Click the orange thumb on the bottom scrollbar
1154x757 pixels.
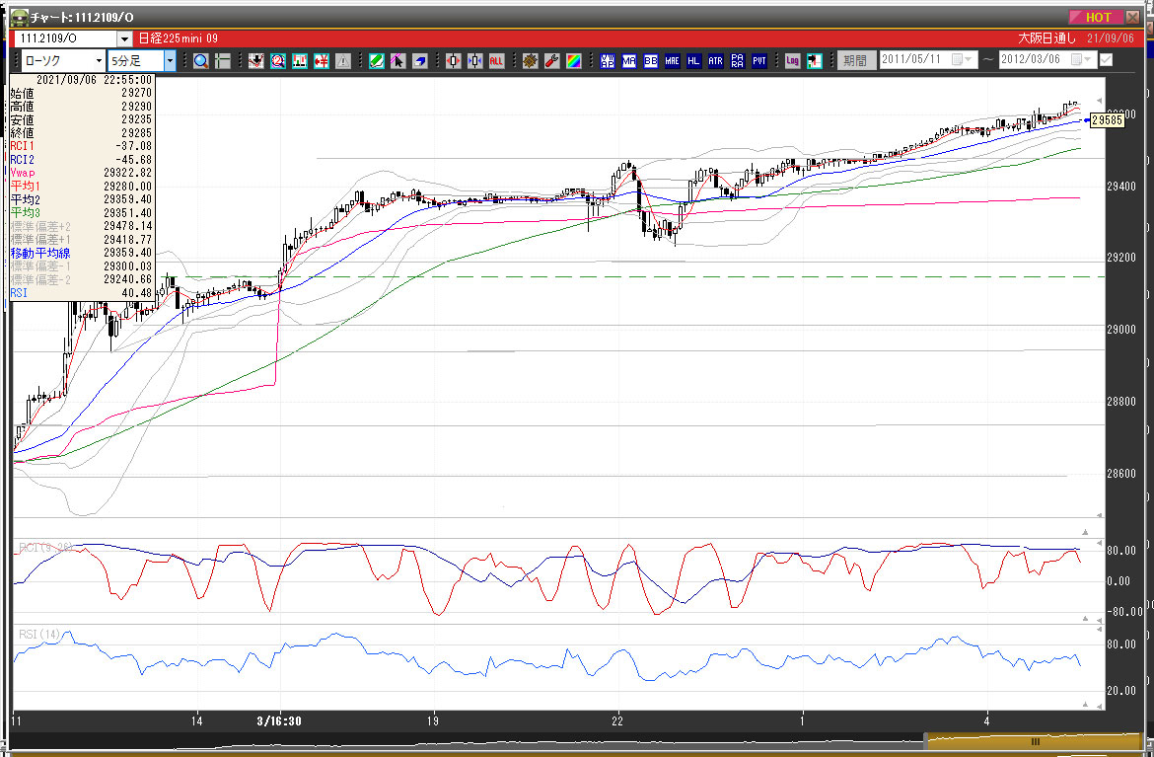tap(1034, 741)
